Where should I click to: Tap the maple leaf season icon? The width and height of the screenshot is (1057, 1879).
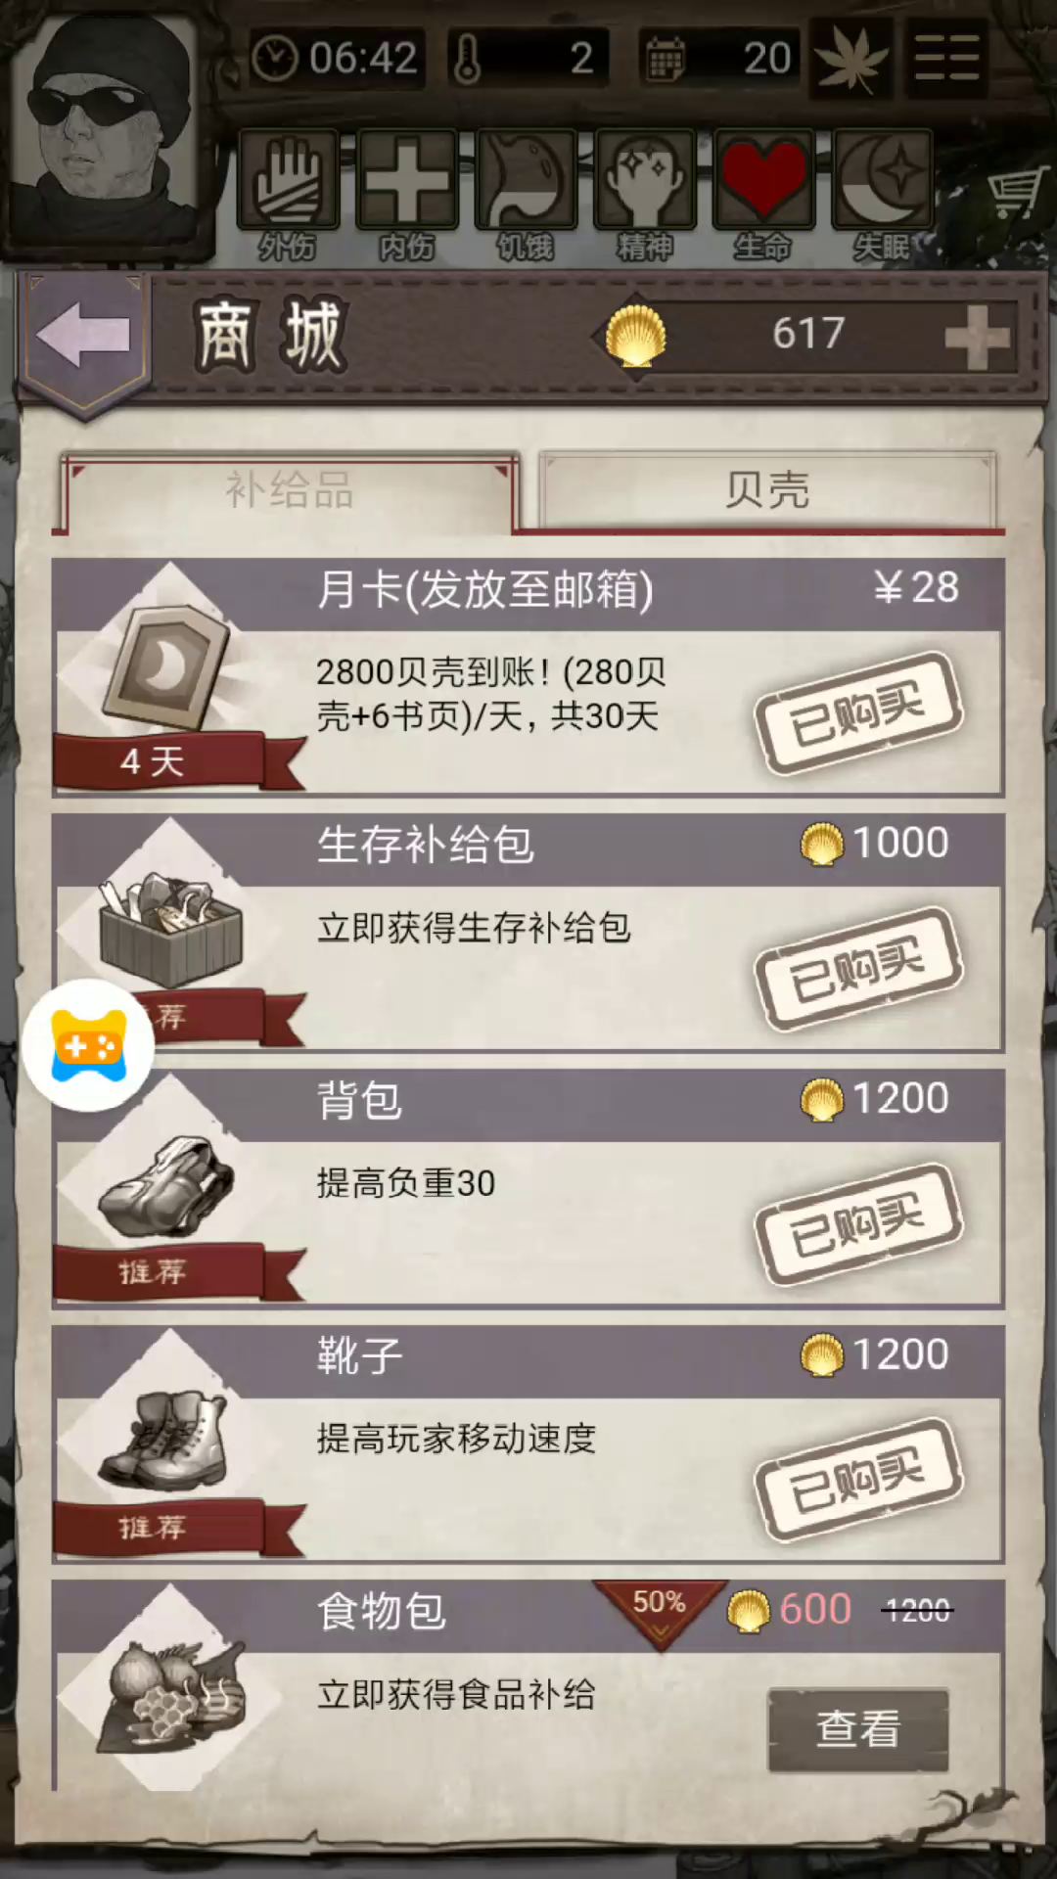click(850, 59)
